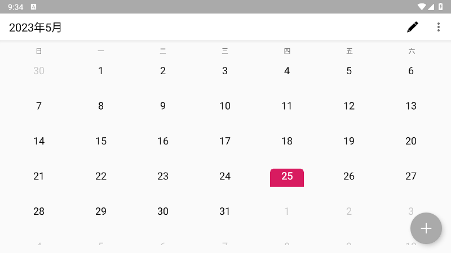
Task: Open the 2023年5月 month title
Action: (36, 28)
